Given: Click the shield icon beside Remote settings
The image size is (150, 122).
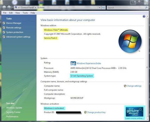Looking at the screenshot, I should point(4,28).
